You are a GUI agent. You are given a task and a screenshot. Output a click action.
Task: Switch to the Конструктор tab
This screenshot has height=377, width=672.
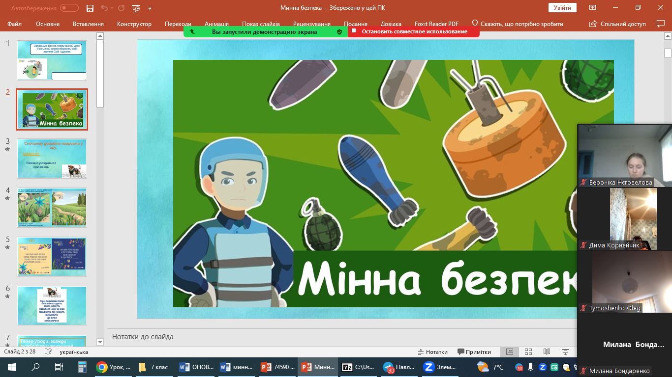(x=134, y=24)
